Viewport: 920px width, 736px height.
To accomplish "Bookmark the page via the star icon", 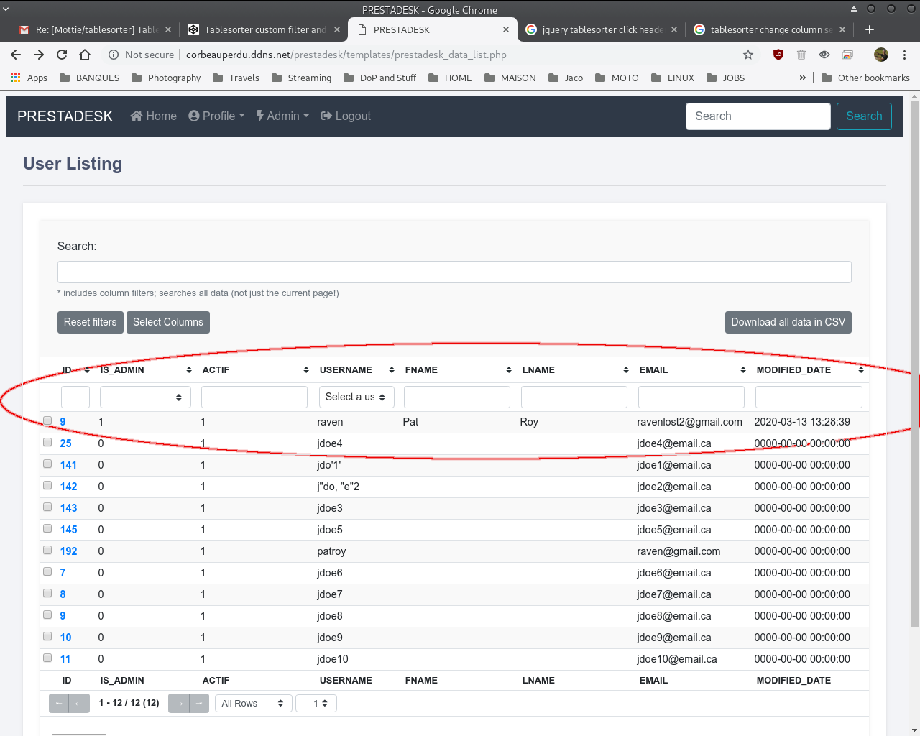I will (748, 54).
